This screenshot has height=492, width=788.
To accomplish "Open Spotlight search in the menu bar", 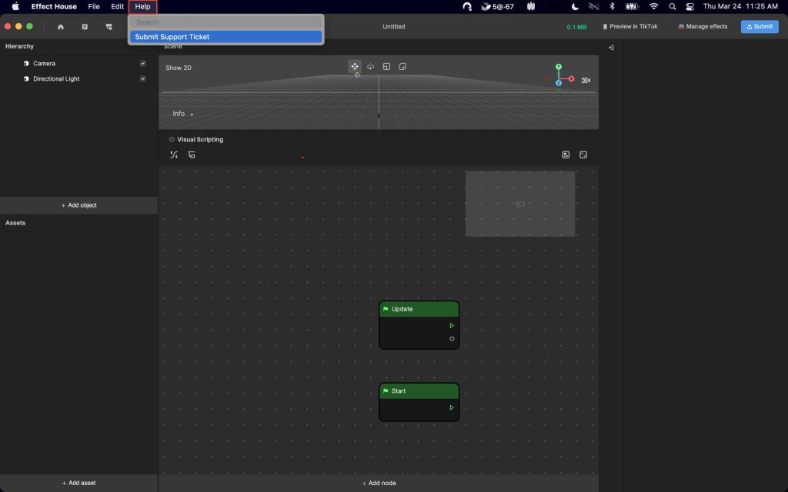I will pyautogui.click(x=673, y=6).
